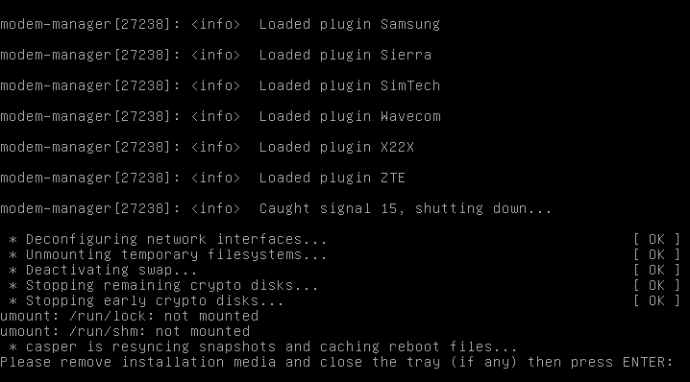
Task: Click OK status beside Deconfiguring network interfaces
Action: click(657, 240)
